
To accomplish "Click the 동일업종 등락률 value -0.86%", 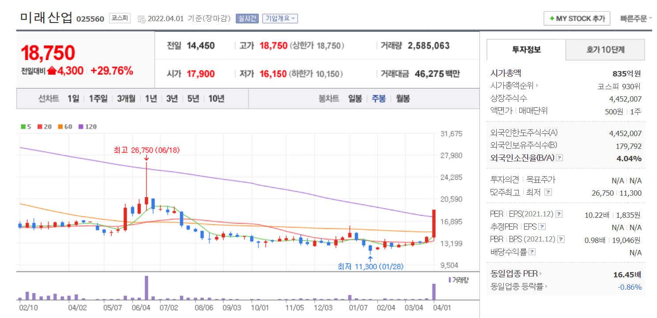I will point(630,287).
